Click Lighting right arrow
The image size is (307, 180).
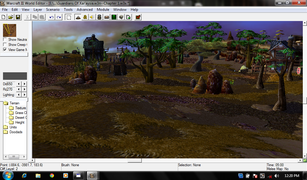tap(25, 94)
